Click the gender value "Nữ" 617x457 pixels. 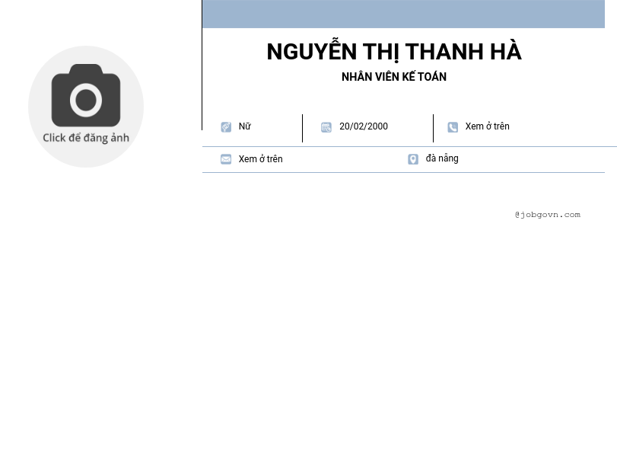click(244, 126)
